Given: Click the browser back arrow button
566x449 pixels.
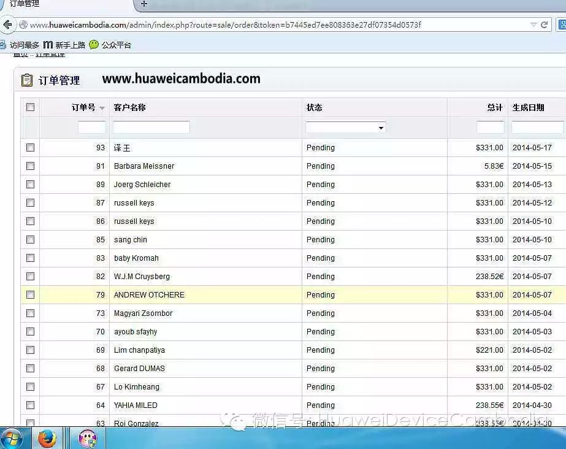Looking at the screenshot, I should click(7, 25).
